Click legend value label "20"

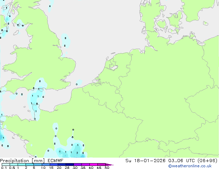[59, 168]
